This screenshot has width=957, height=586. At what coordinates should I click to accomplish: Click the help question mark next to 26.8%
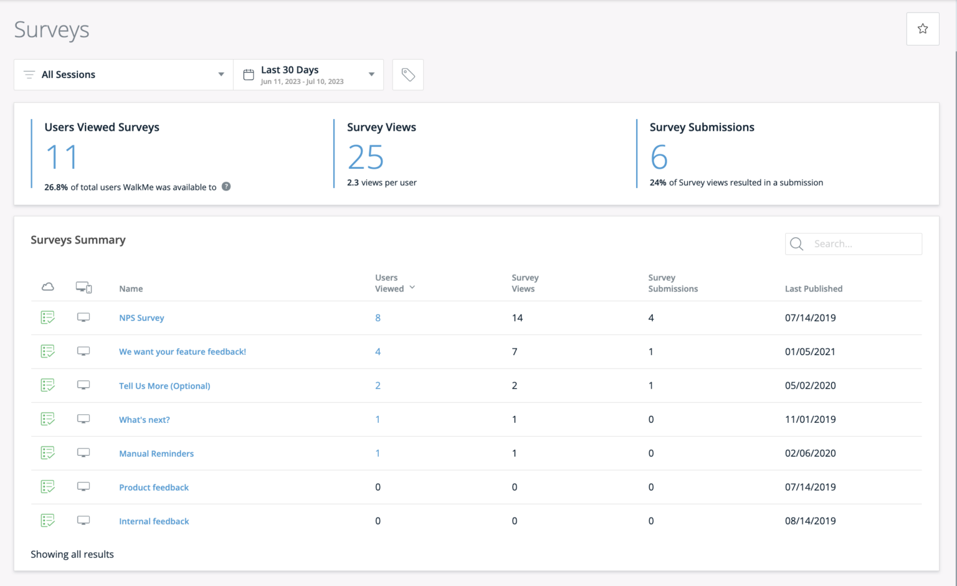click(x=226, y=186)
